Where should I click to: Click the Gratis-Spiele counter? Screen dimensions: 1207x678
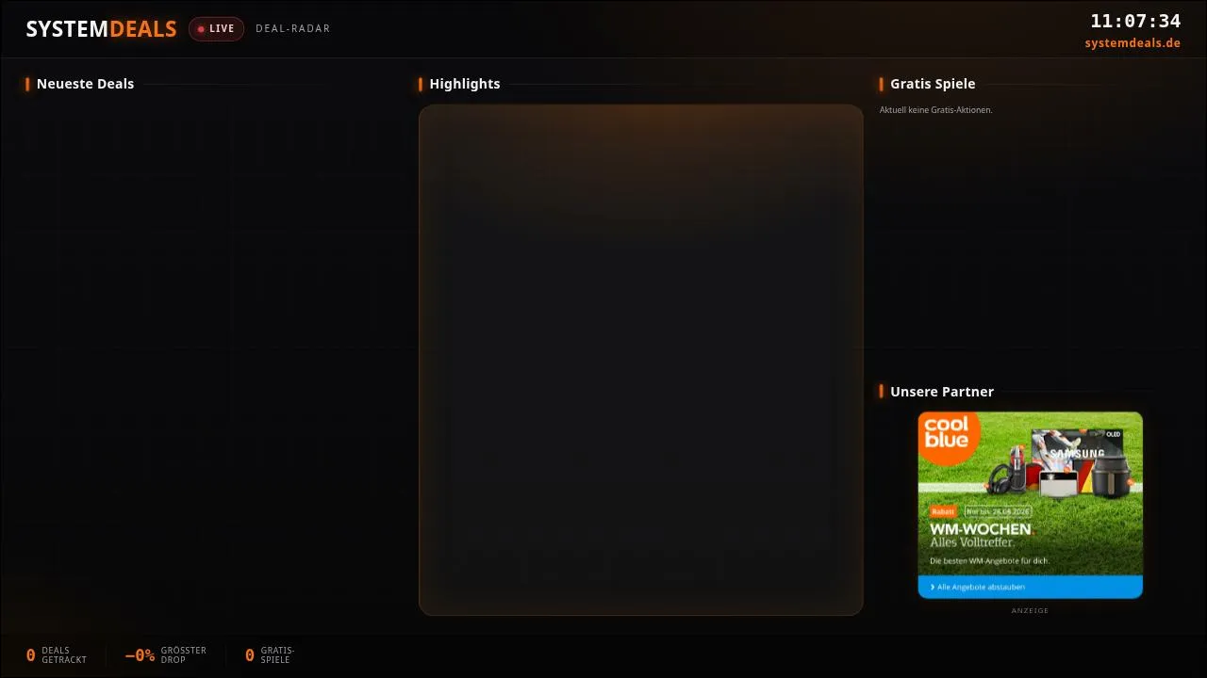270,655
